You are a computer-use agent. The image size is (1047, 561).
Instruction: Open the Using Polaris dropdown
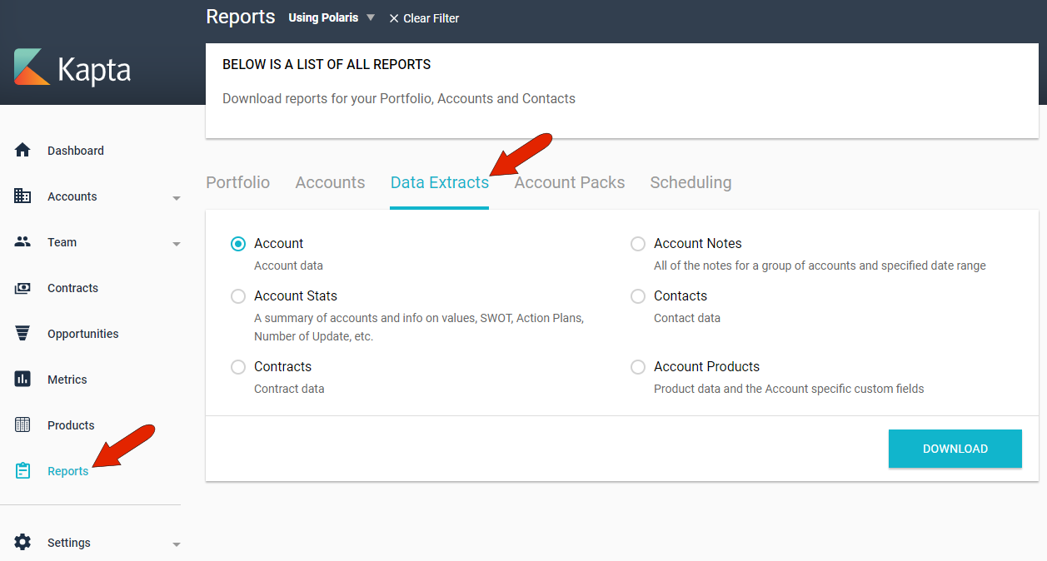pos(332,17)
